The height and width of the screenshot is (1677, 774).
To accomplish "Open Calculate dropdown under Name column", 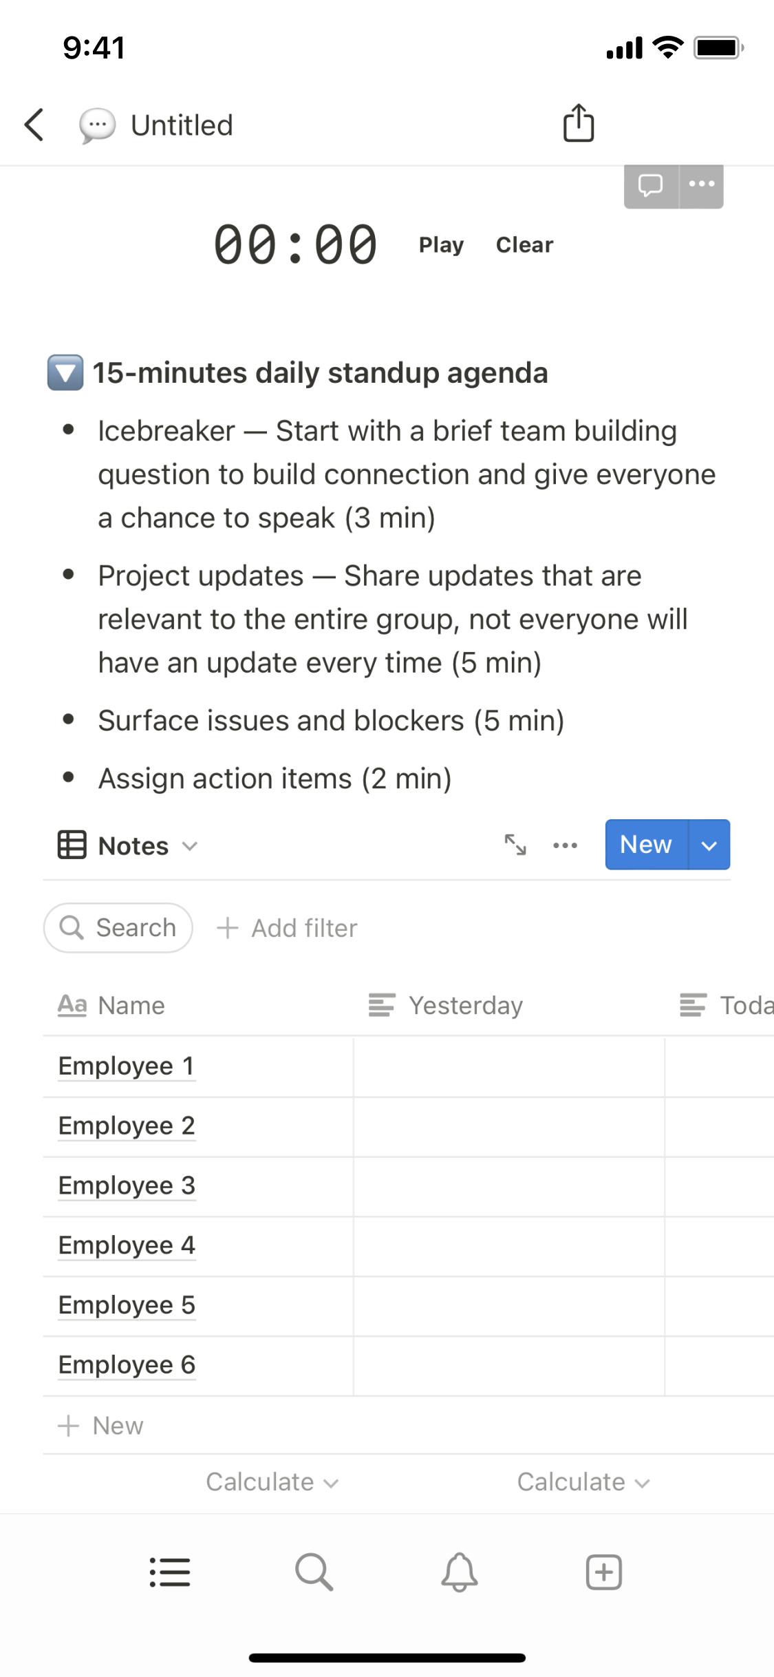I will (272, 1482).
